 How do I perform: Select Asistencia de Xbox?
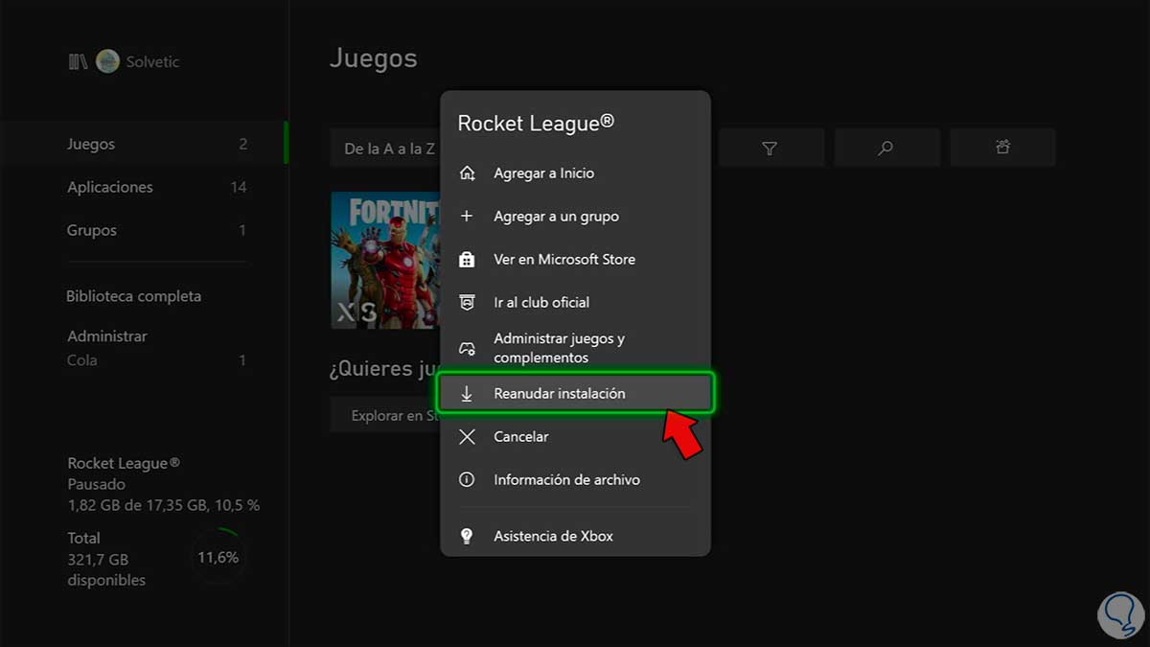coord(575,536)
